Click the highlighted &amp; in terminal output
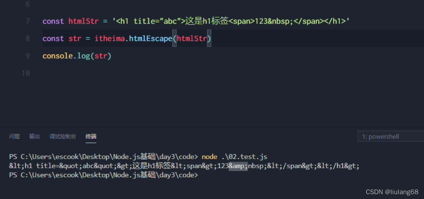Screen dimensions: 424x199 (238, 166)
